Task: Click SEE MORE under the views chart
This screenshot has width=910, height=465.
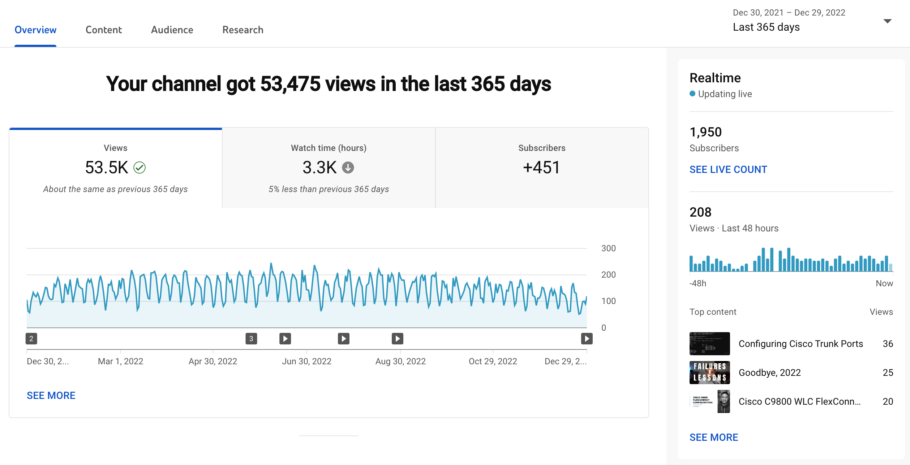Action: (x=51, y=396)
